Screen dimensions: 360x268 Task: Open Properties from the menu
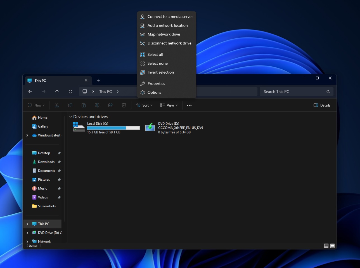pos(156,83)
